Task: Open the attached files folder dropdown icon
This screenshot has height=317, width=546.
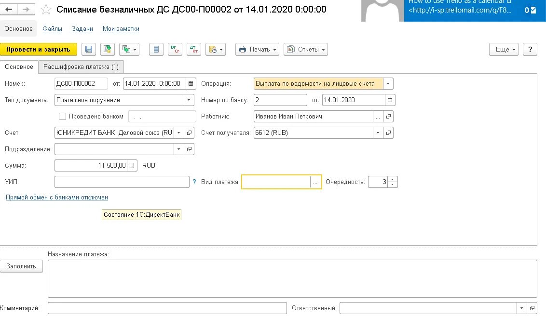Action: coord(216,50)
